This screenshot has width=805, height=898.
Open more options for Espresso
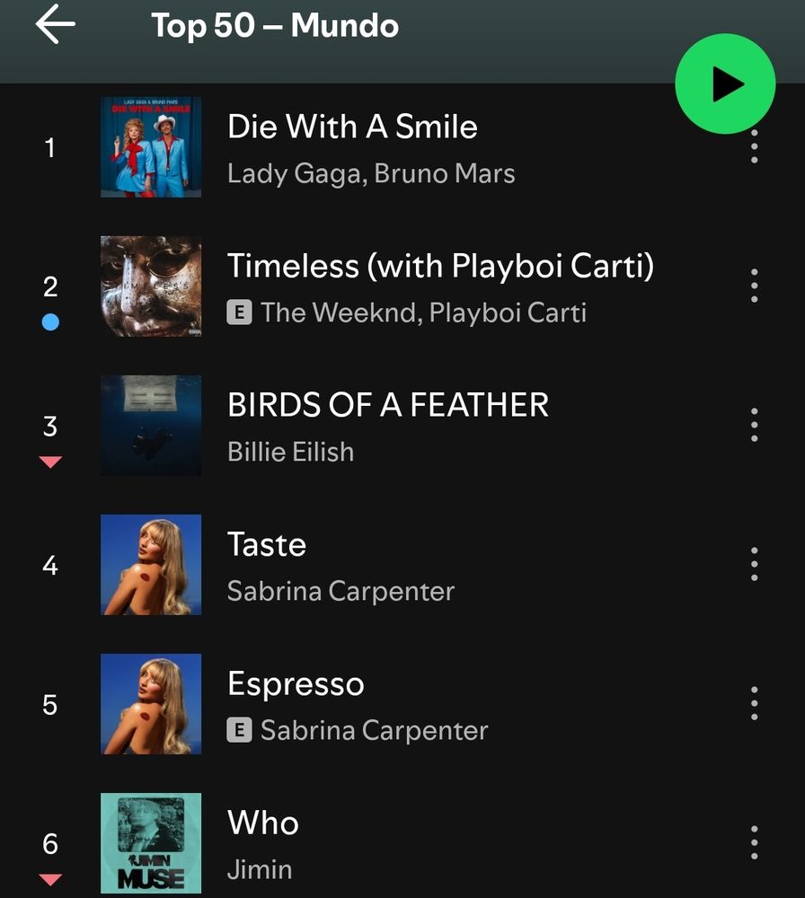point(754,703)
